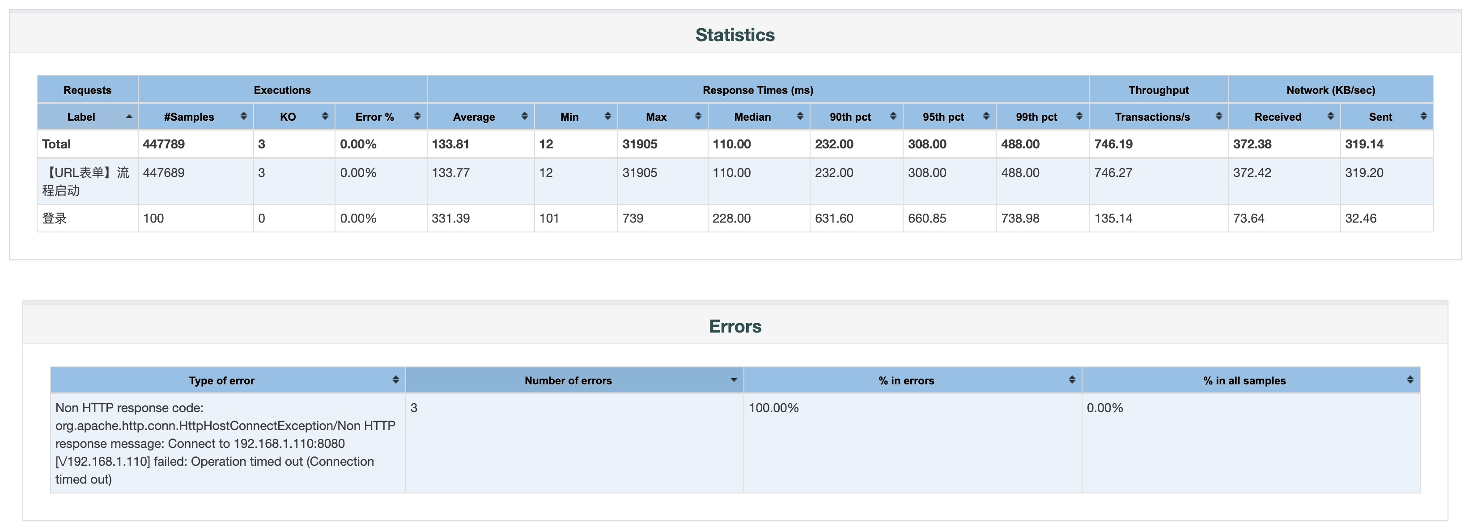
Task: Click sort icon on % in all samples
Action: (1410, 379)
